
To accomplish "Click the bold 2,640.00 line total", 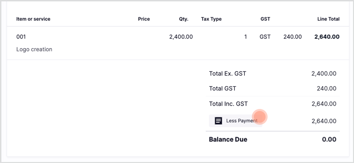I will tap(327, 37).
